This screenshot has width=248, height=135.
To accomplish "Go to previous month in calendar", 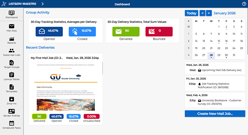I will tap(202, 13).
